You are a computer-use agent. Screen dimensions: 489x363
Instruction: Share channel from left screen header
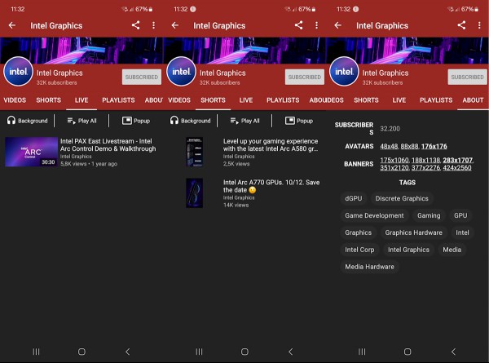[x=135, y=25]
